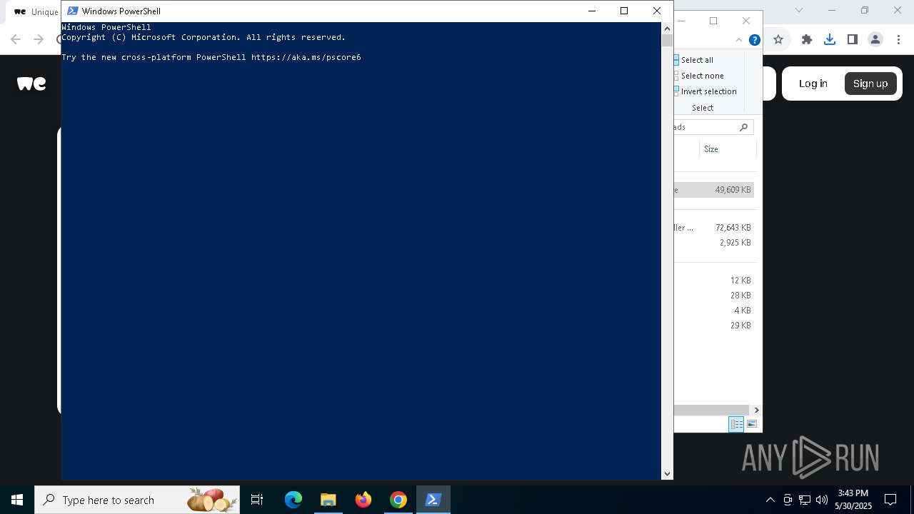914x514 pixels.
Task: Click the PowerShell icon in the title bar
Action: click(x=72, y=11)
